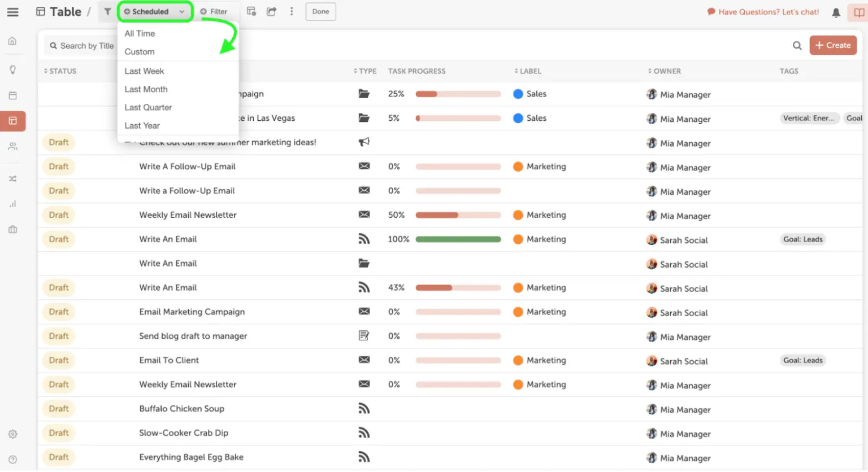Go to Home in the sidebar

[x=12, y=41]
